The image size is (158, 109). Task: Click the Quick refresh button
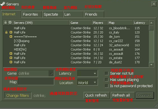[96, 95]
